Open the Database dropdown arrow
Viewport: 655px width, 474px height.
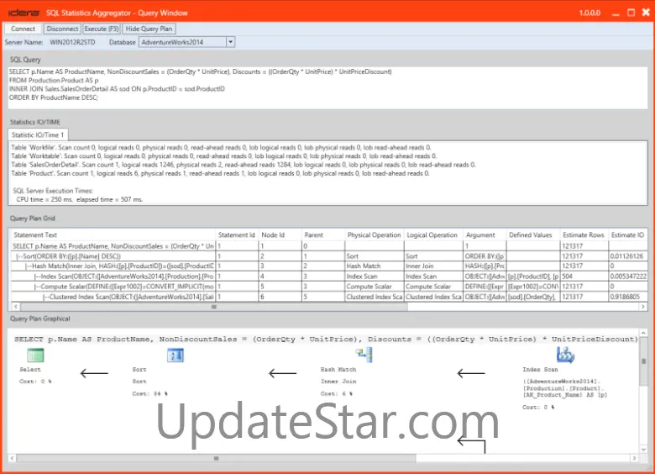tap(230, 42)
